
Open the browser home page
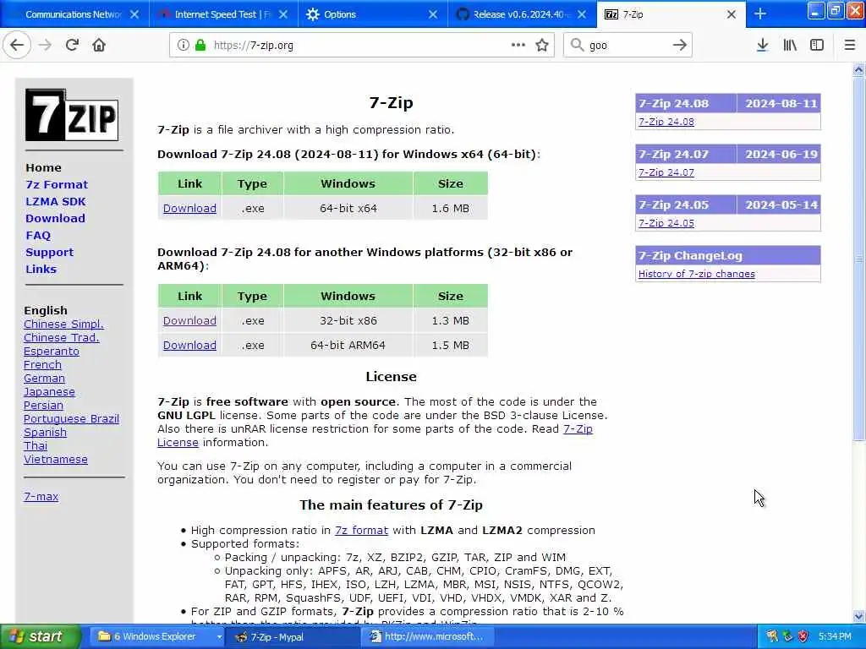pos(99,46)
